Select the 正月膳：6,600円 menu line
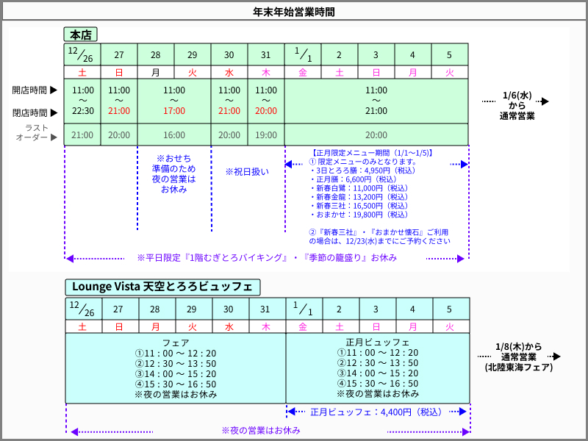The image size is (588, 441). 354,179
